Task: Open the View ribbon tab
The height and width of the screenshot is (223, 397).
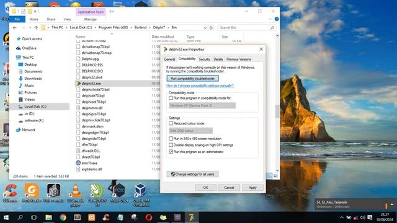Action: [67, 19]
